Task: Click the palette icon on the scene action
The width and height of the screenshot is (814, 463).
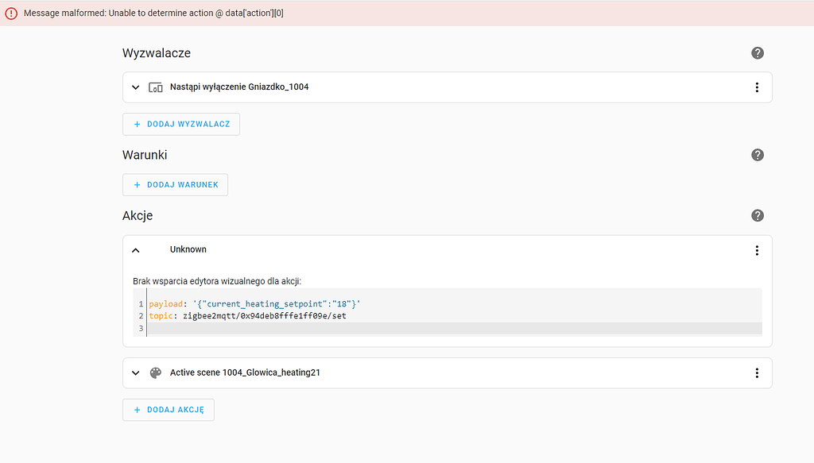Action: click(155, 372)
